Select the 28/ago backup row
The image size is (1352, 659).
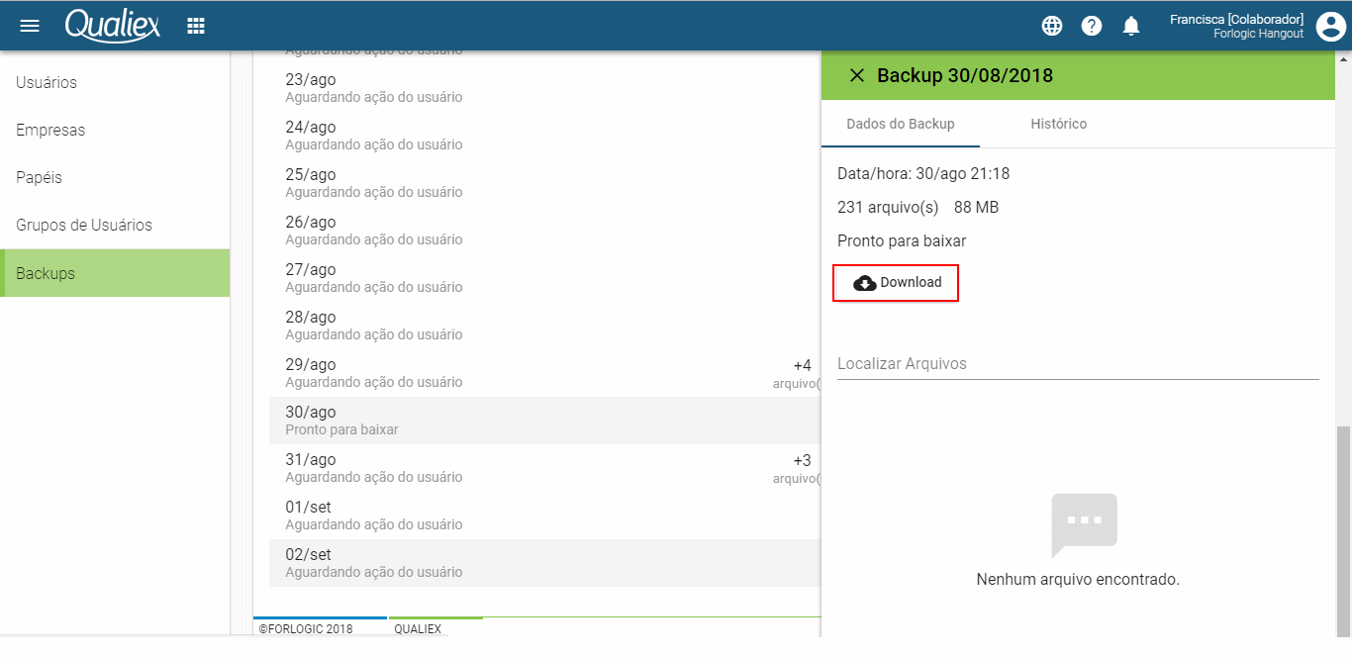(x=545, y=326)
